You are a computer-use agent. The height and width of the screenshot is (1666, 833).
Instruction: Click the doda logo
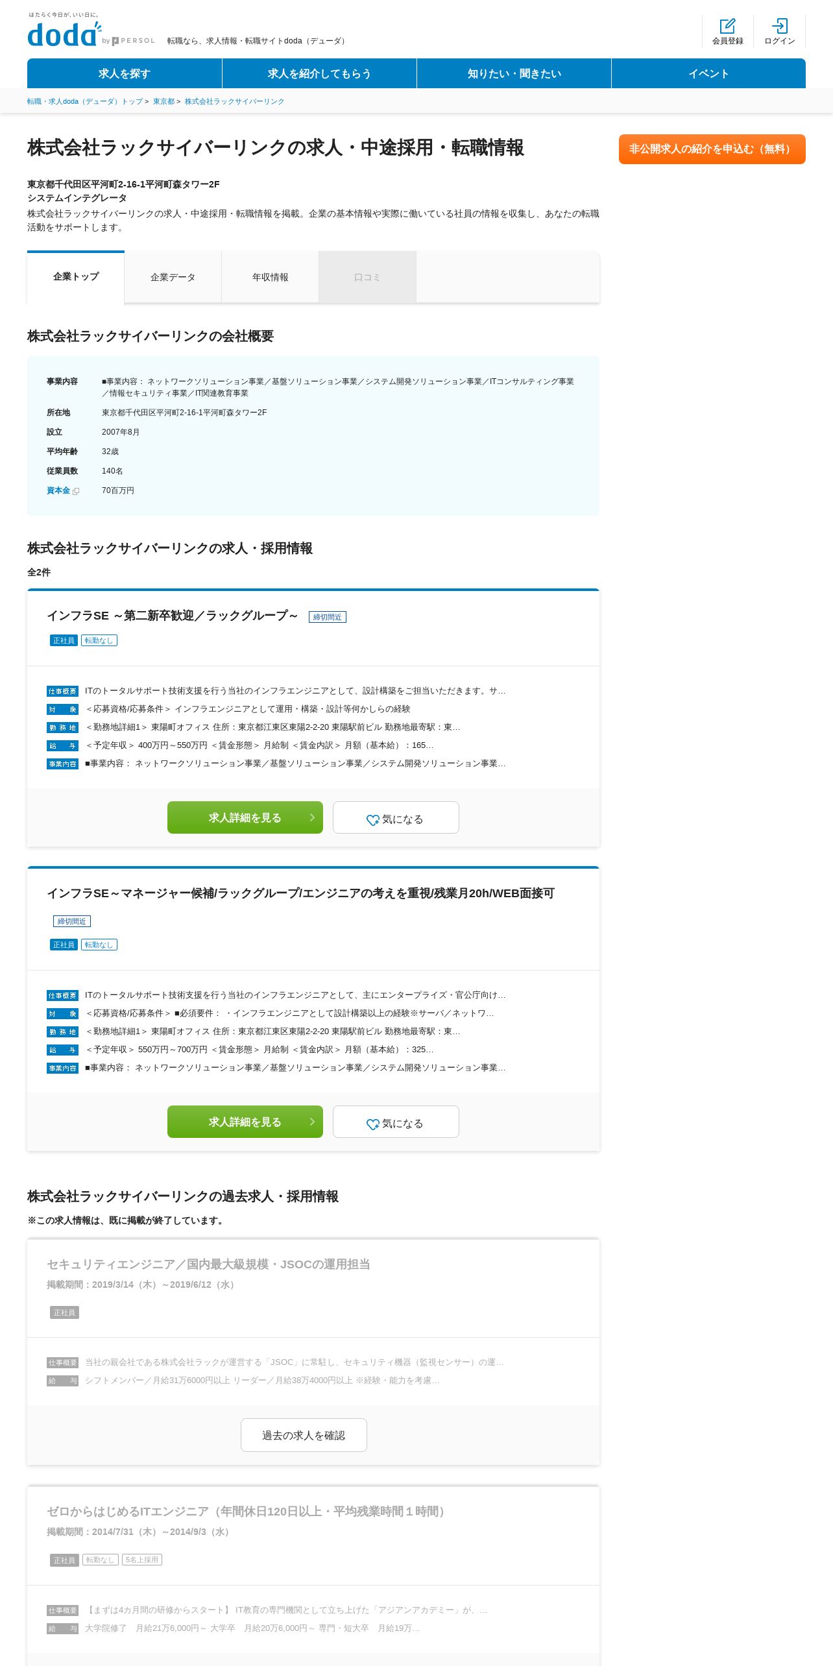(65, 34)
